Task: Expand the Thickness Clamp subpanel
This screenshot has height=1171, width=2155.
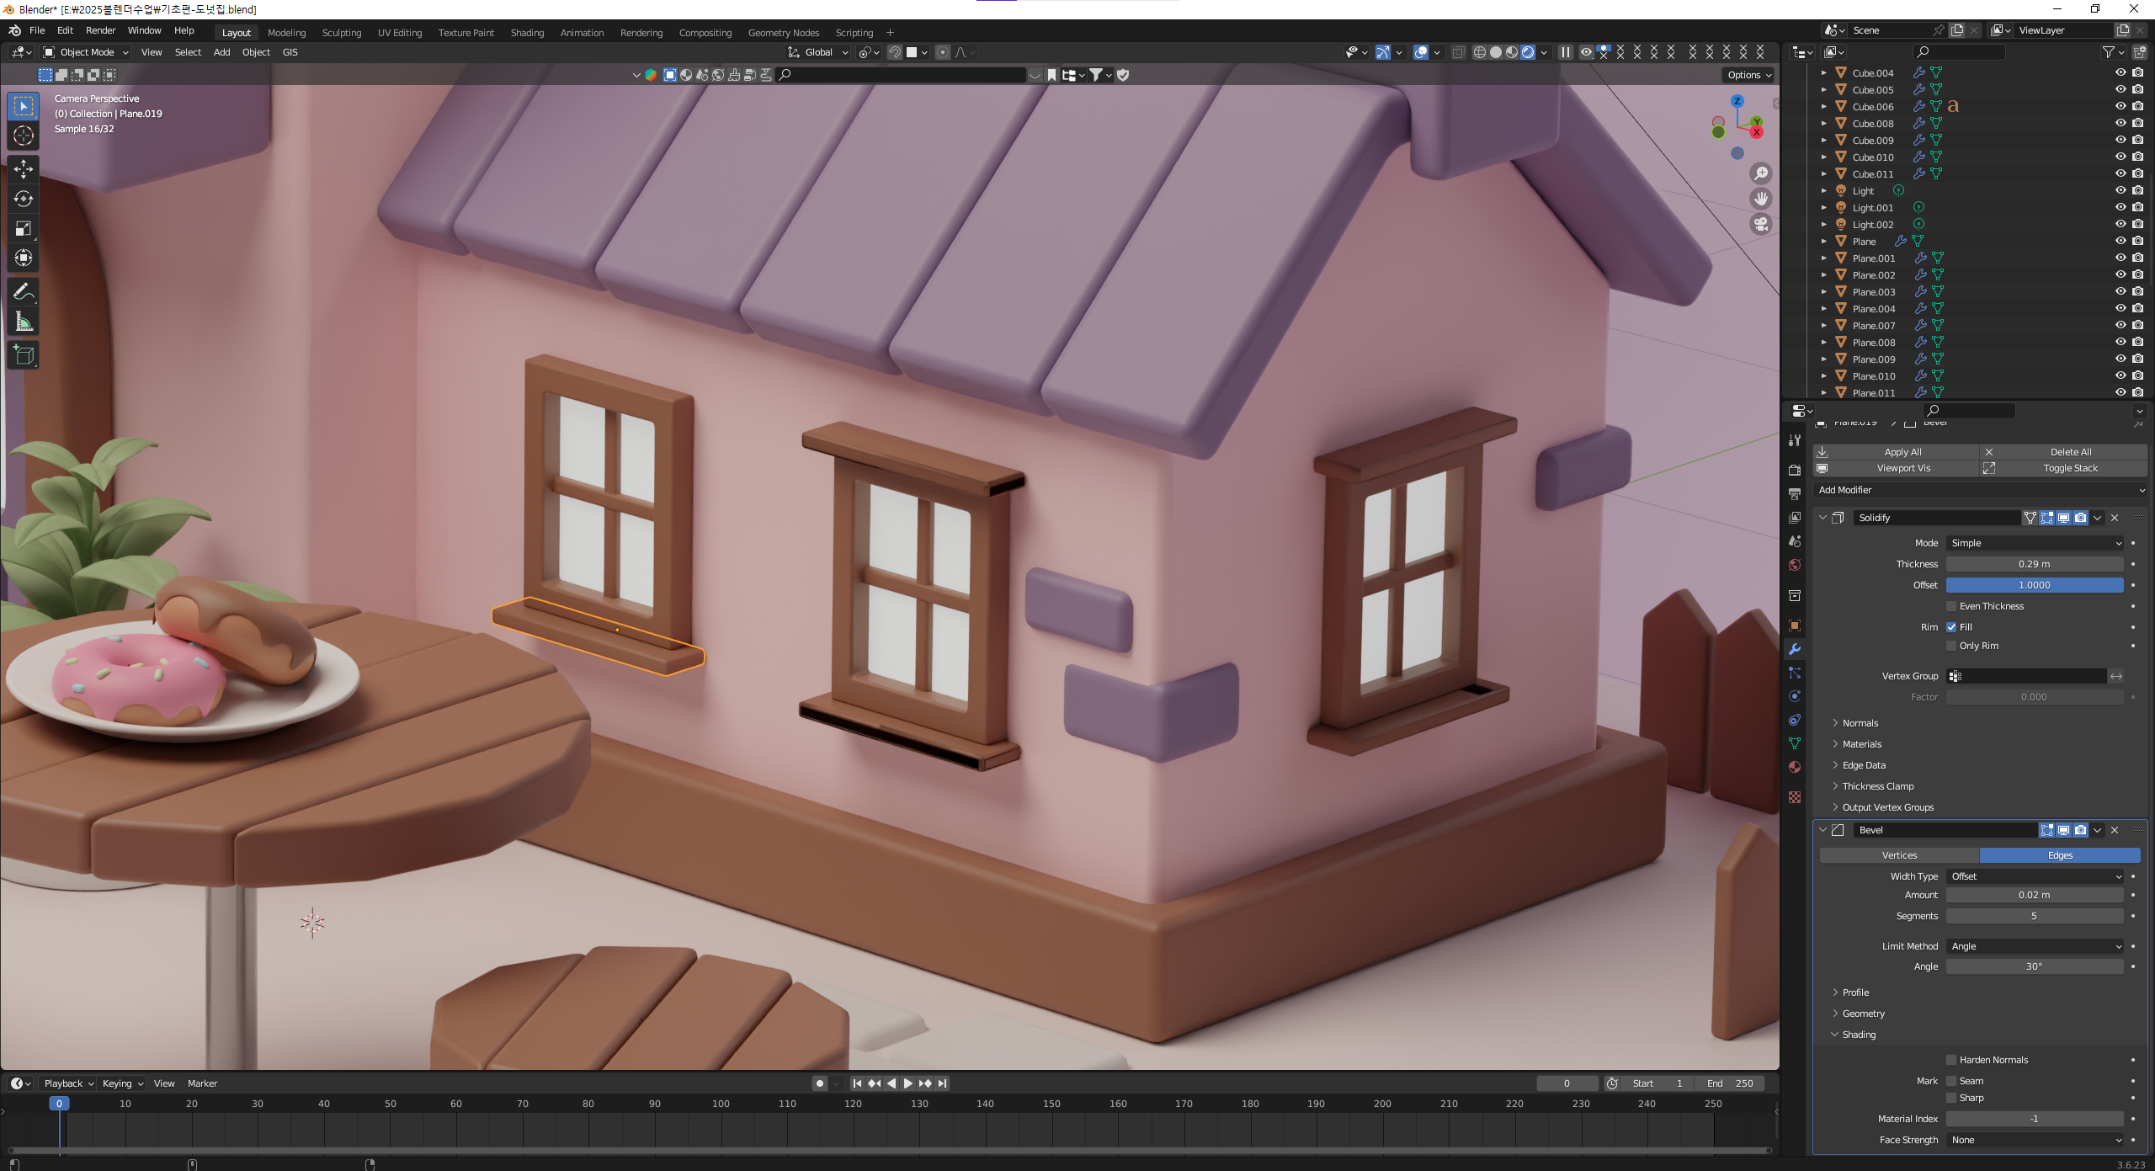Action: click(1877, 786)
